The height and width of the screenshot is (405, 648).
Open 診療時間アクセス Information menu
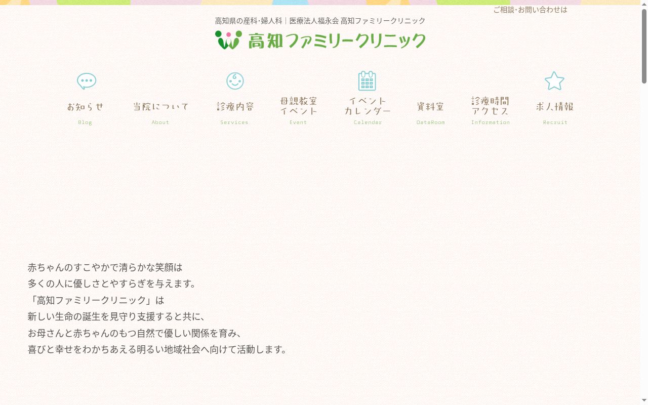tap(490, 106)
